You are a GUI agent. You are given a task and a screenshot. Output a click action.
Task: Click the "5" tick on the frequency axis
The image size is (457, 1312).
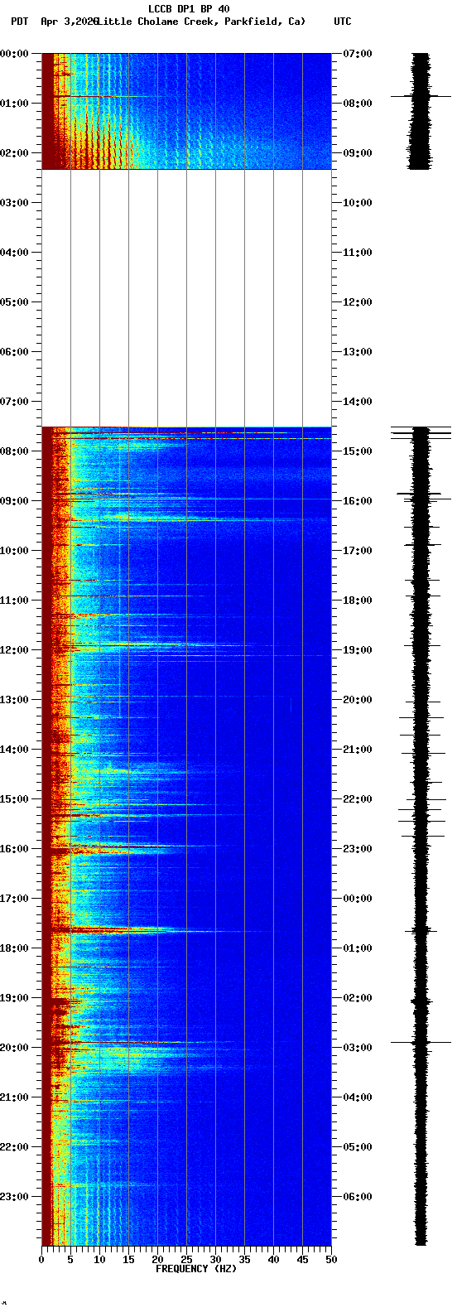click(x=70, y=1260)
